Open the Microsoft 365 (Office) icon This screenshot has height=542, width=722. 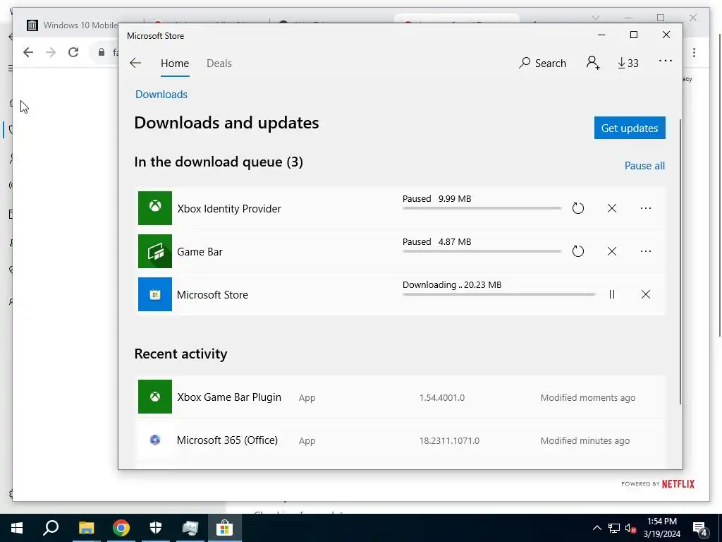(x=155, y=440)
